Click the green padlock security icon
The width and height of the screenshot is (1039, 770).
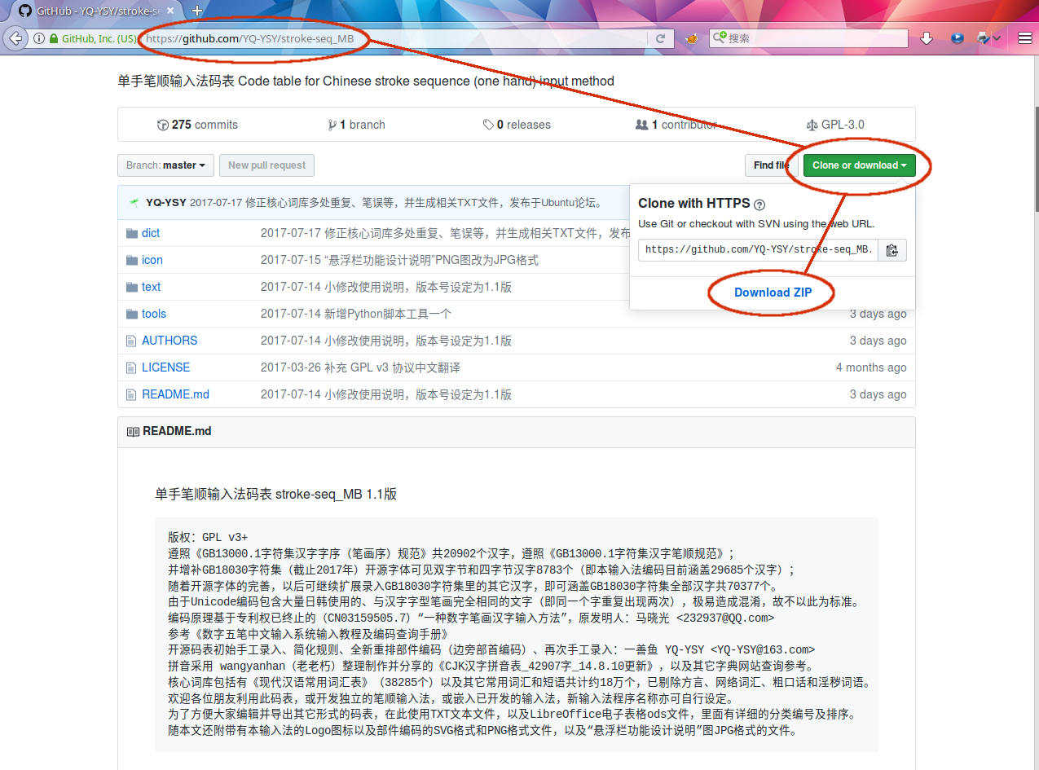coord(54,38)
